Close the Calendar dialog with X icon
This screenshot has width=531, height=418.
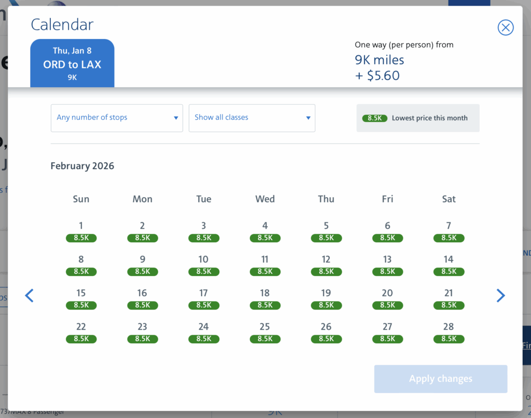505,27
